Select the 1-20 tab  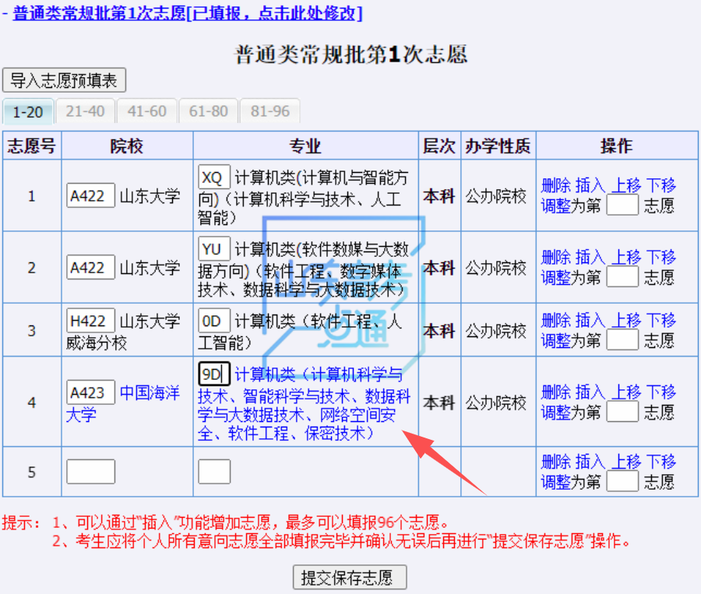pos(28,111)
